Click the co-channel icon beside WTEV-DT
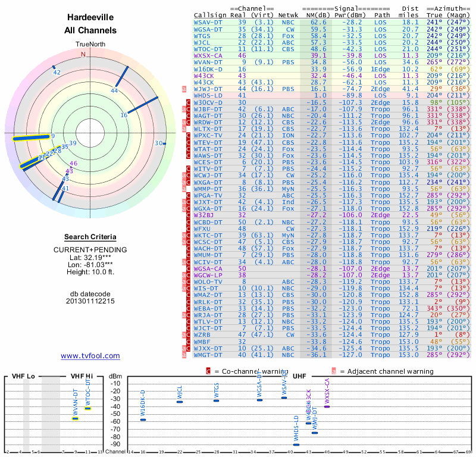Screen dimensions: 476x457 pyautogui.click(x=188, y=142)
